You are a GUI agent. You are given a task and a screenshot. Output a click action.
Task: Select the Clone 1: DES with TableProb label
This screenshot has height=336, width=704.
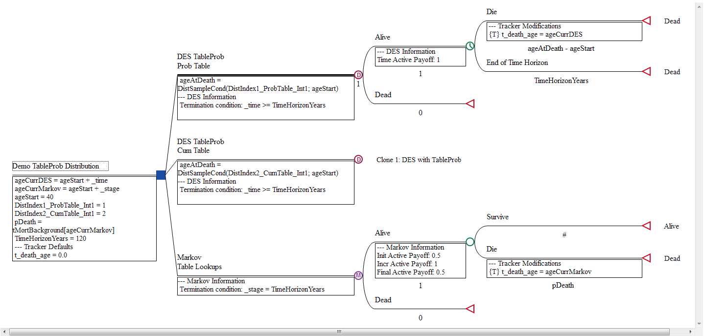pos(419,160)
